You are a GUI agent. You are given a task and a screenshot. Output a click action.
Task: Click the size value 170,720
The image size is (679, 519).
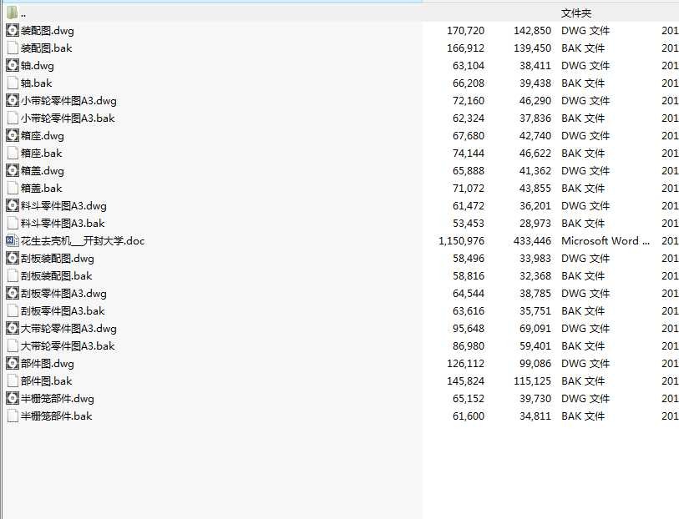(x=465, y=31)
